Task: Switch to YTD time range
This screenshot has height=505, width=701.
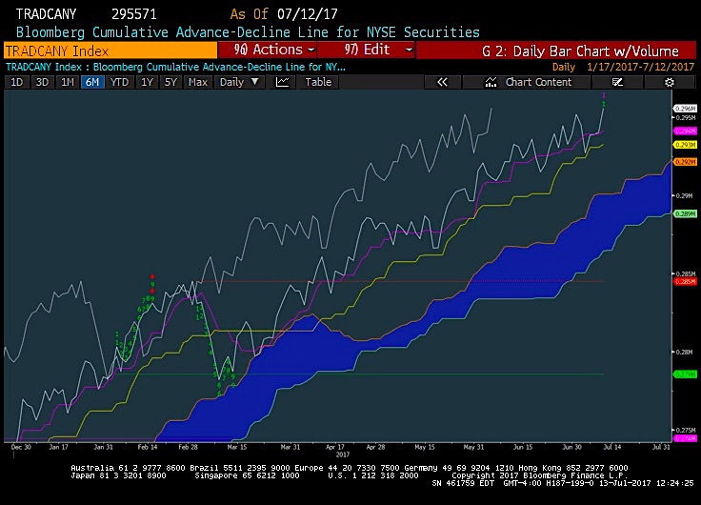Action: (x=120, y=82)
